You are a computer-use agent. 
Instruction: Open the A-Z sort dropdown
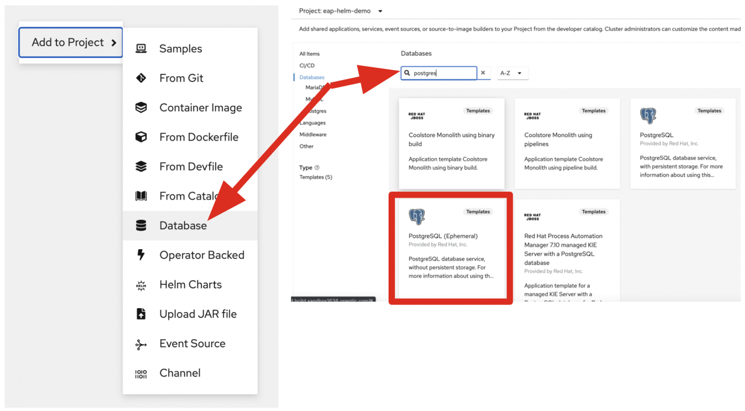[x=512, y=73]
